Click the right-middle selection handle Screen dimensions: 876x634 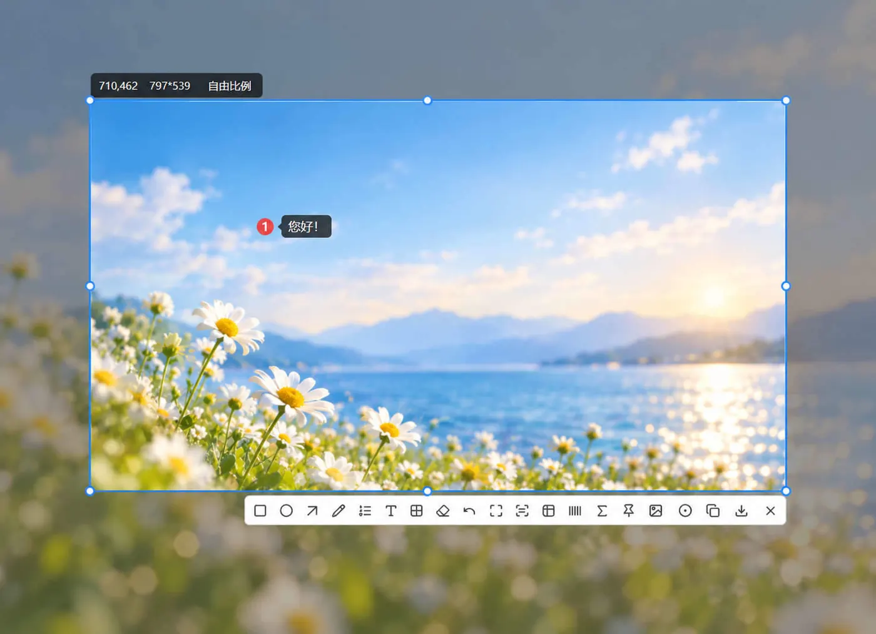click(786, 286)
